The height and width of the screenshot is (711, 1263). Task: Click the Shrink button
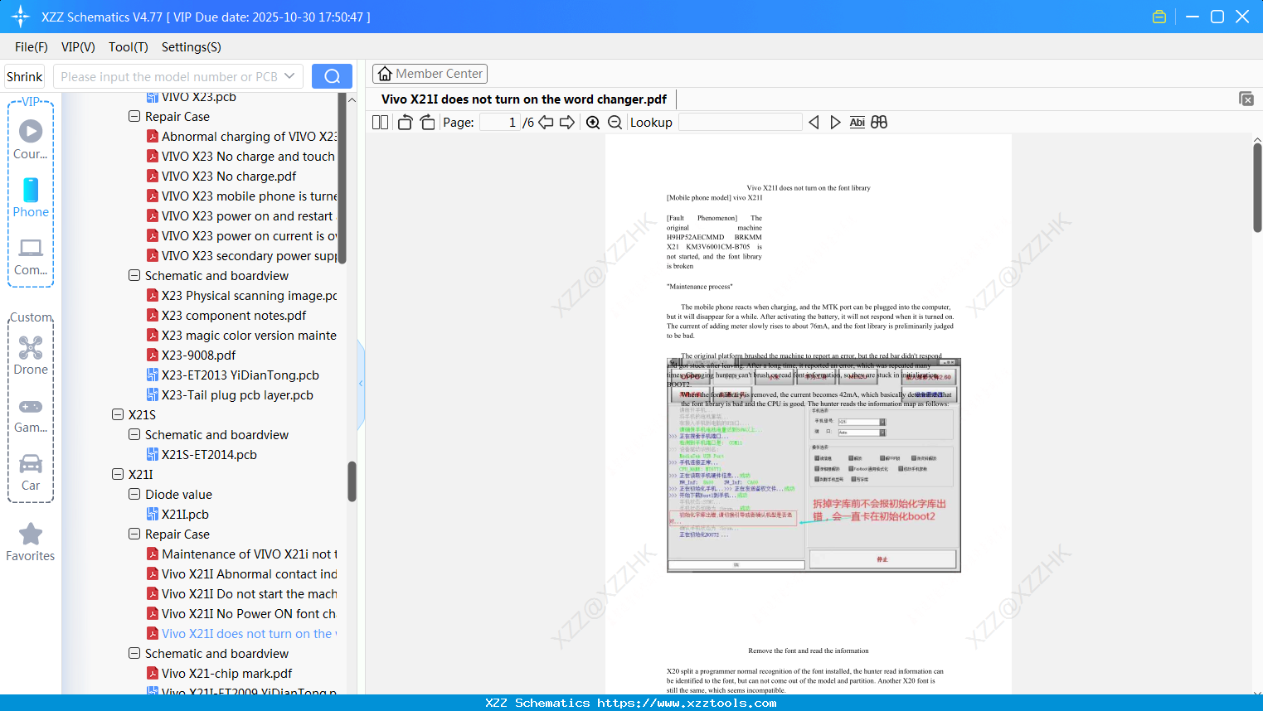pos(25,76)
